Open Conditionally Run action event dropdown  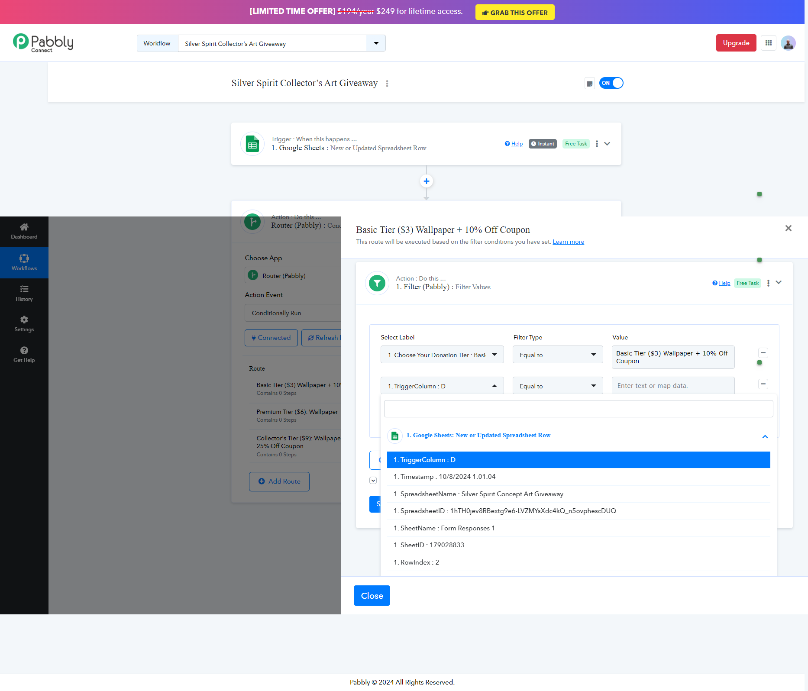coord(293,313)
